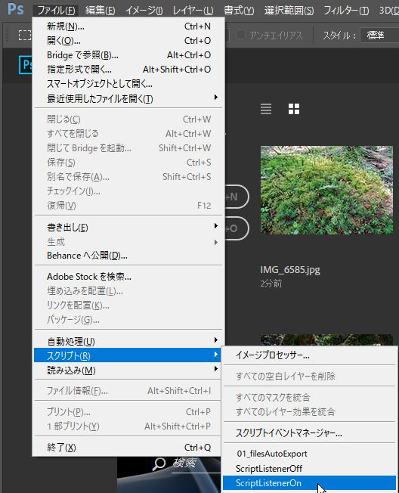The width and height of the screenshot is (399, 493).
Task: Open the 書式 menu
Action: click(239, 11)
